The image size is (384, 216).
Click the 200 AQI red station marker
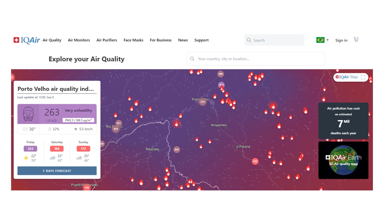point(255,161)
